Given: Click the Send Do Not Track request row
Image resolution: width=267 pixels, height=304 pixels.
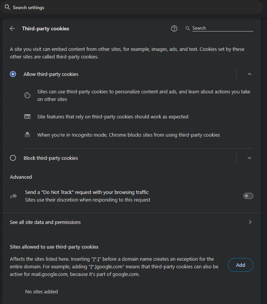Looking at the screenshot, I should [87, 196].
